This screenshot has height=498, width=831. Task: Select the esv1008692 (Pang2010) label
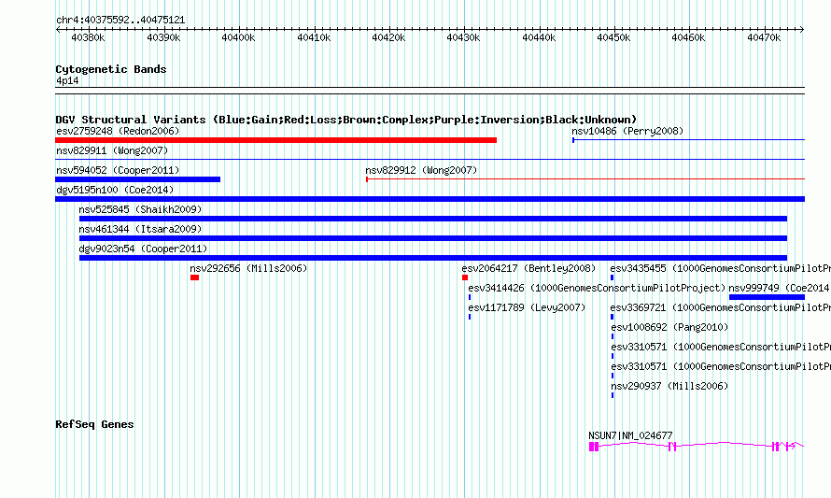669,327
